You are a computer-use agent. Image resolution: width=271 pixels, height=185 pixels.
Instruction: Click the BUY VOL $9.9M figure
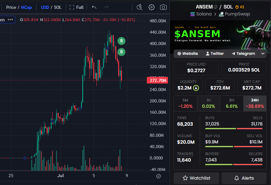211,142
